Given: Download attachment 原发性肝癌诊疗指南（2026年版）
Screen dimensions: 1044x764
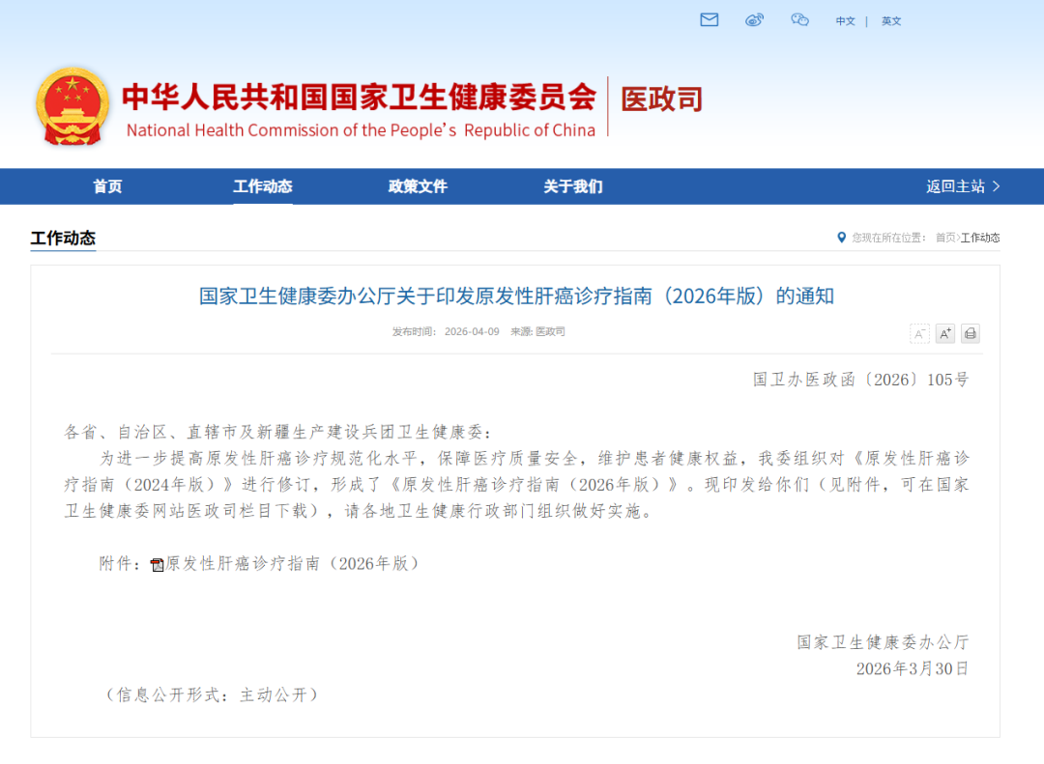Looking at the screenshot, I should (x=292, y=564).
